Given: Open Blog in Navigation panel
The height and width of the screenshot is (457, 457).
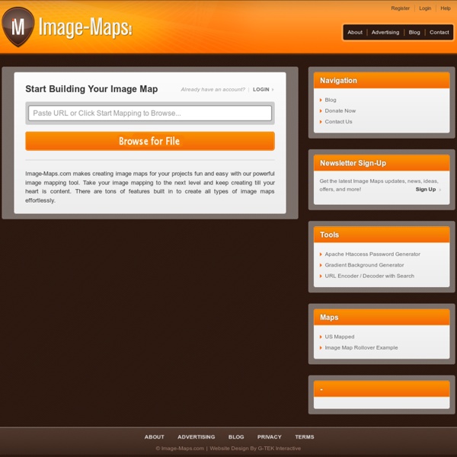Looking at the screenshot, I should coord(331,100).
